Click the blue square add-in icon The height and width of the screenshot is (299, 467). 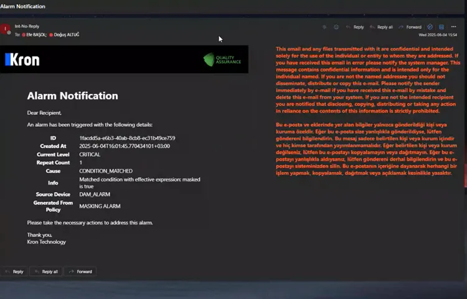(x=441, y=27)
